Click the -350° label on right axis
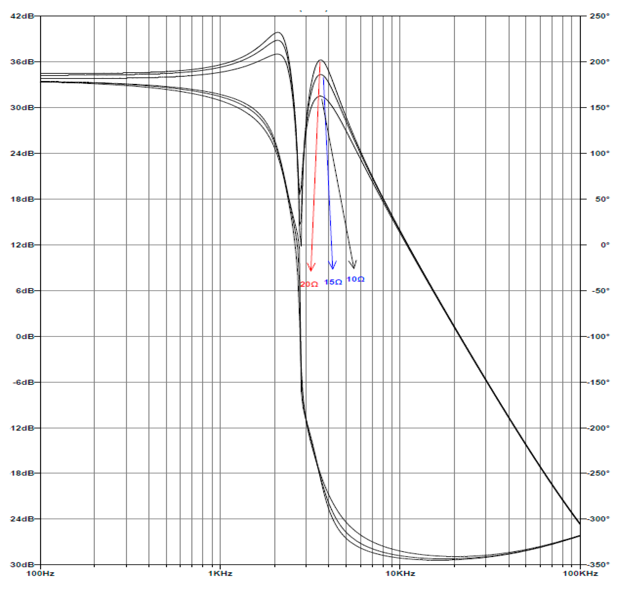 (x=598, y=565)
